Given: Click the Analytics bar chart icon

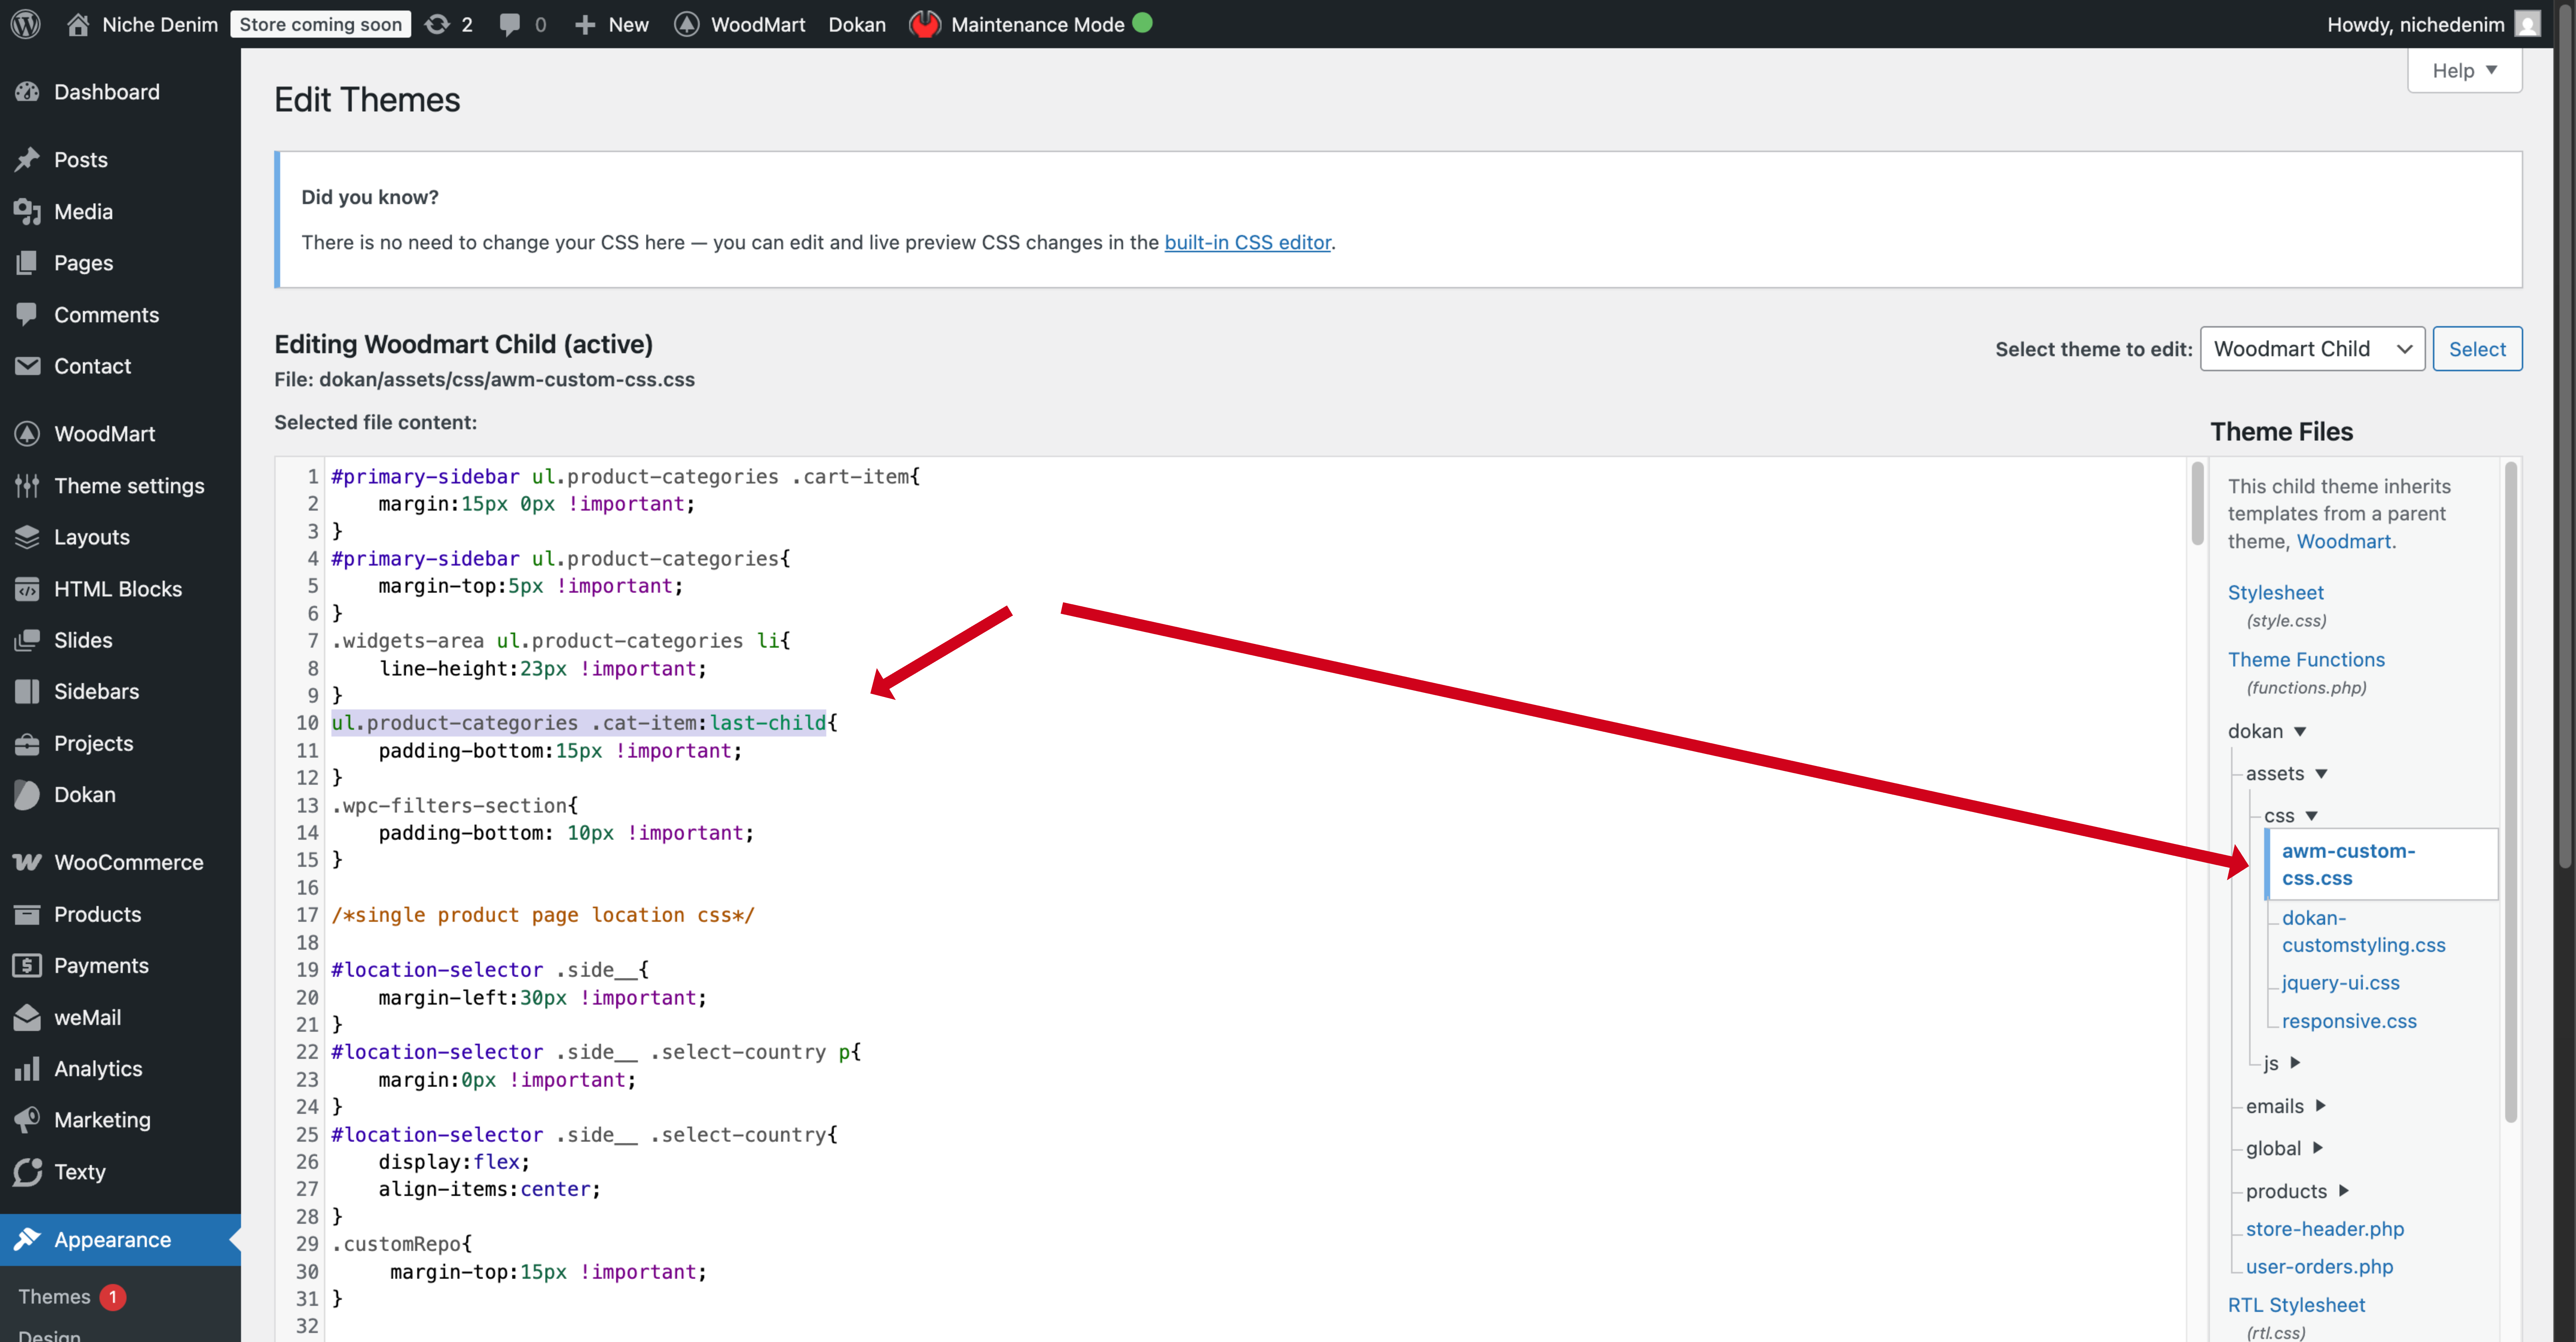Looking at the screenshot, I should 27,1069.
